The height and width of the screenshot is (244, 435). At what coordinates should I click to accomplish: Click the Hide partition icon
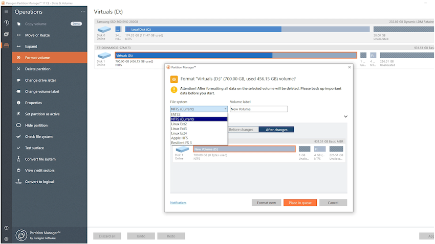coord(18,126)
